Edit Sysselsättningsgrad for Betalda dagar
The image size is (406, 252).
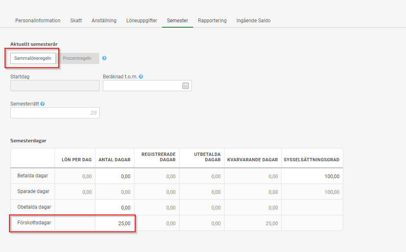click(x=312, y=176)
